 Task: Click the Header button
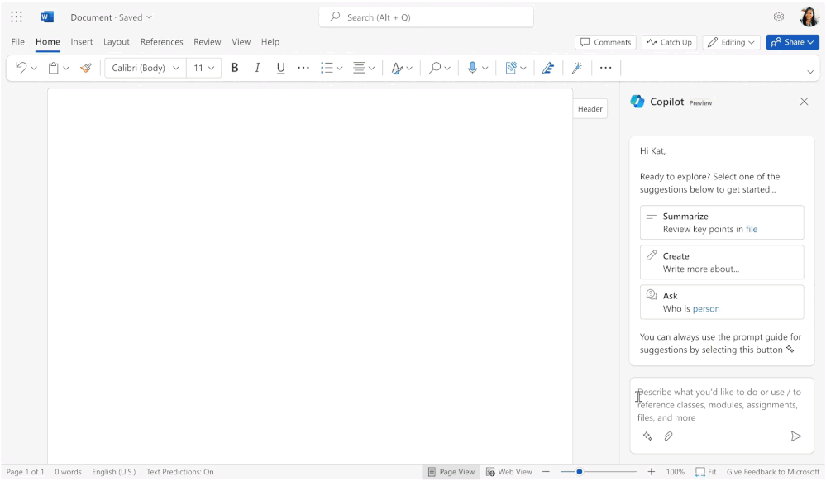coord(590,108)
